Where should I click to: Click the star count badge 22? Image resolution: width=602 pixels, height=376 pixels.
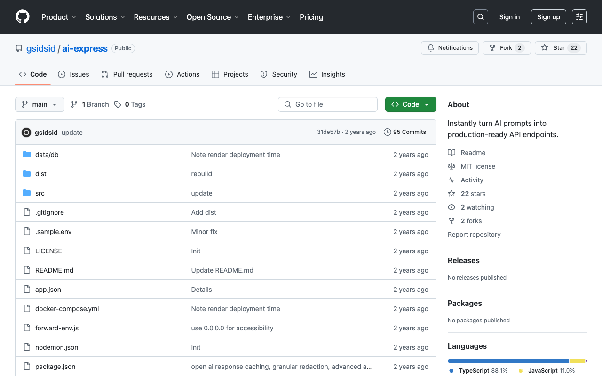(574, 48)
